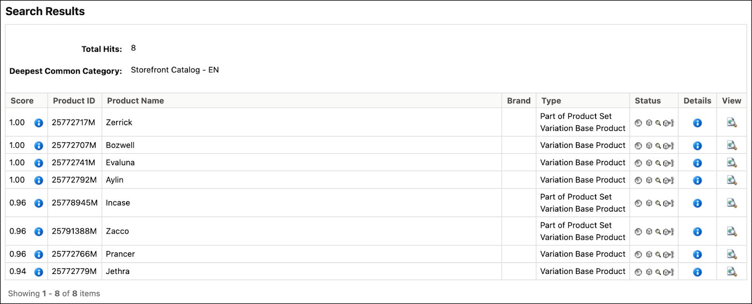This screenshot has width=752, height=304.
Task: Click the online status icon for Evaluna
Action: tap(638, 162)
